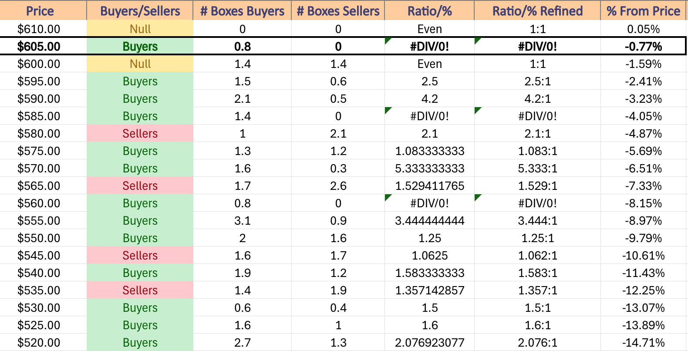Select the Buyers cell in $605.00 row
The height and width of the screenshot is (351, 688).
[140, 46]
